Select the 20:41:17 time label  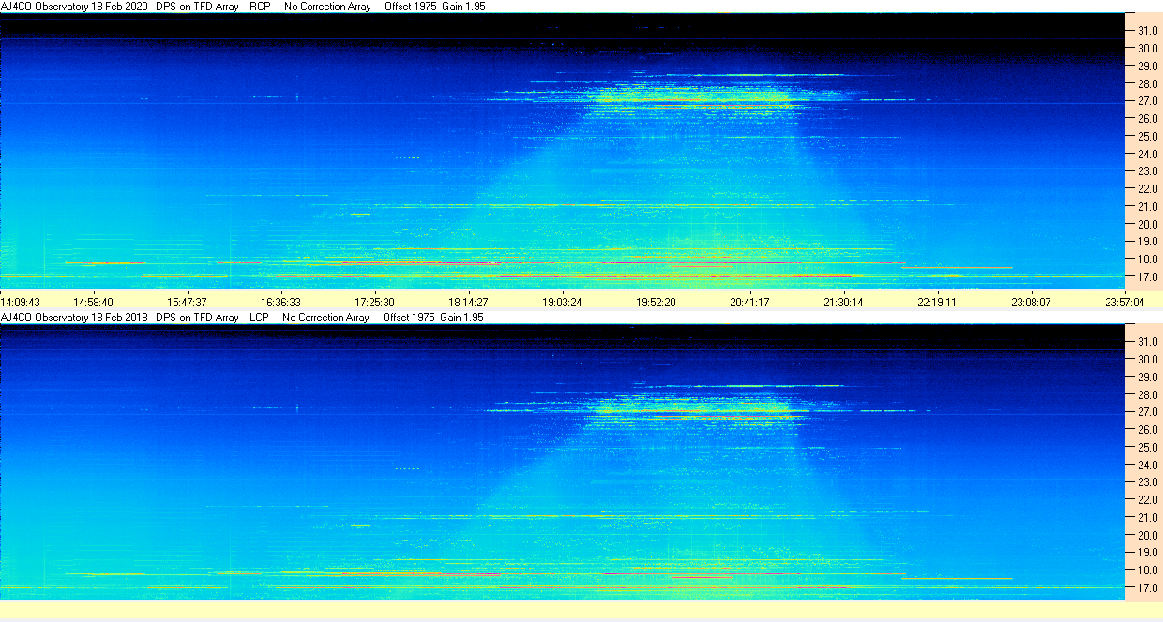coord(749,302)
